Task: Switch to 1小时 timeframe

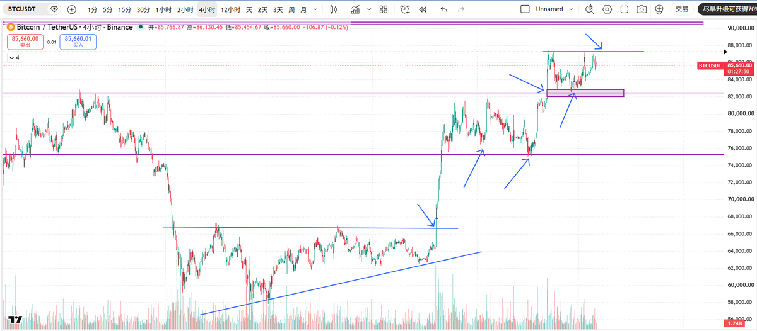Action: click(x=163, y=9)
